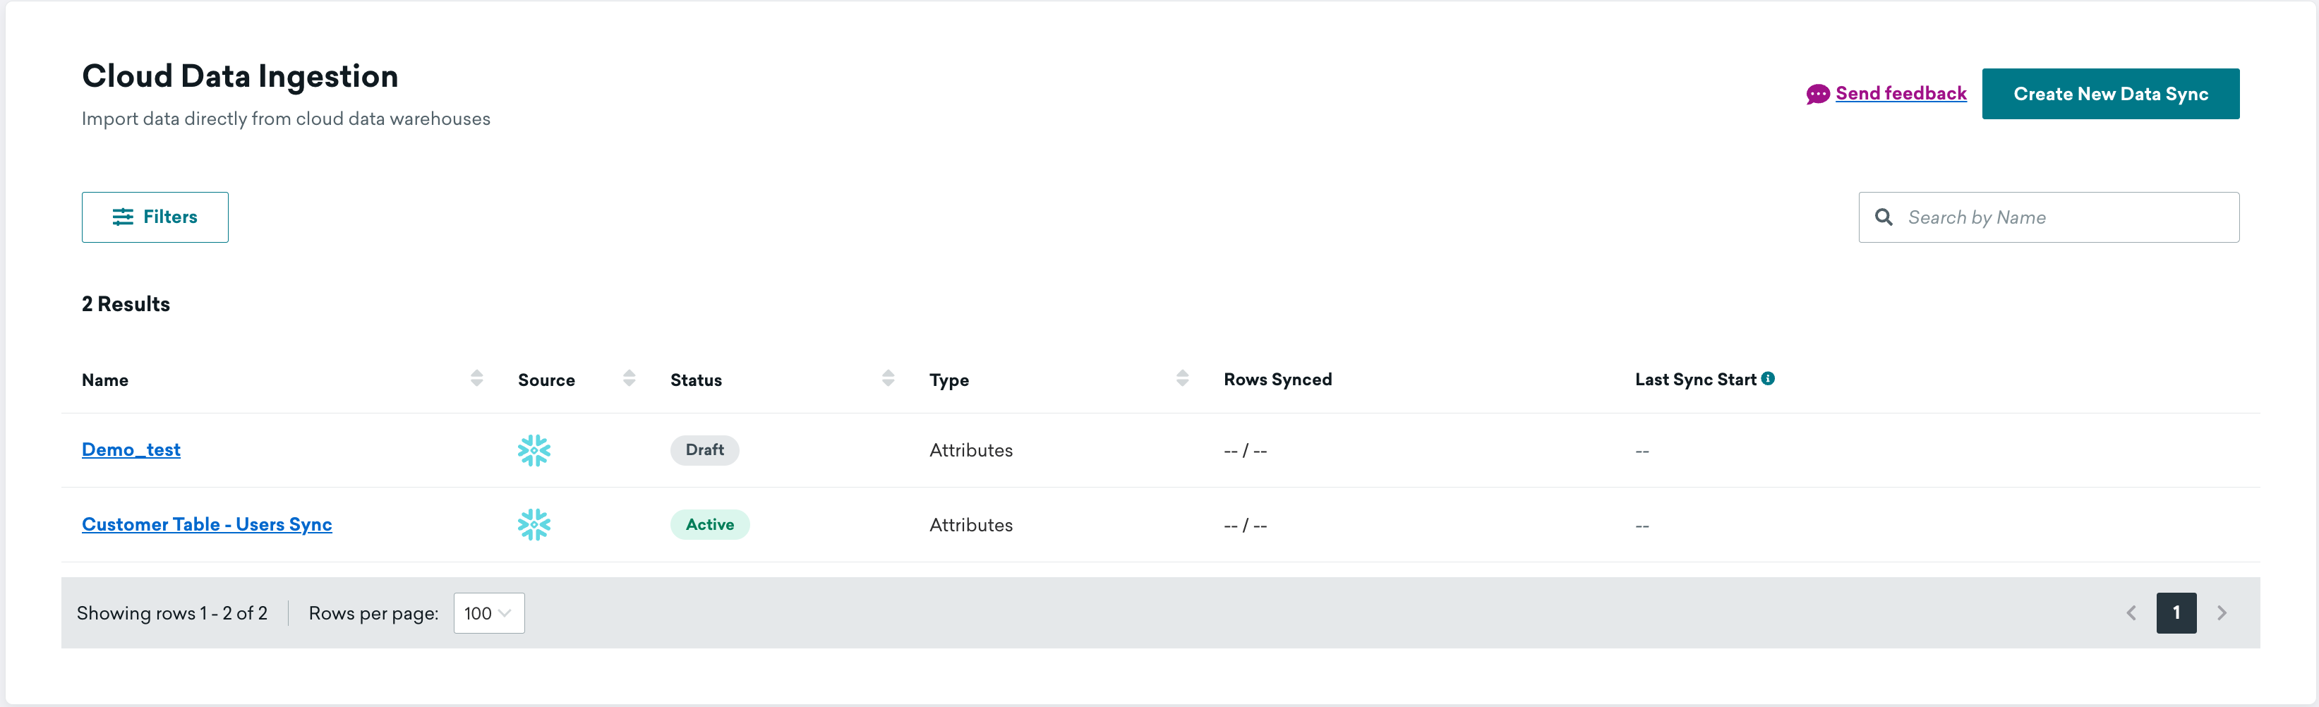Open the Rows per page dropdown
This screenshot has height=707, width=2319.
pos(488,613)
